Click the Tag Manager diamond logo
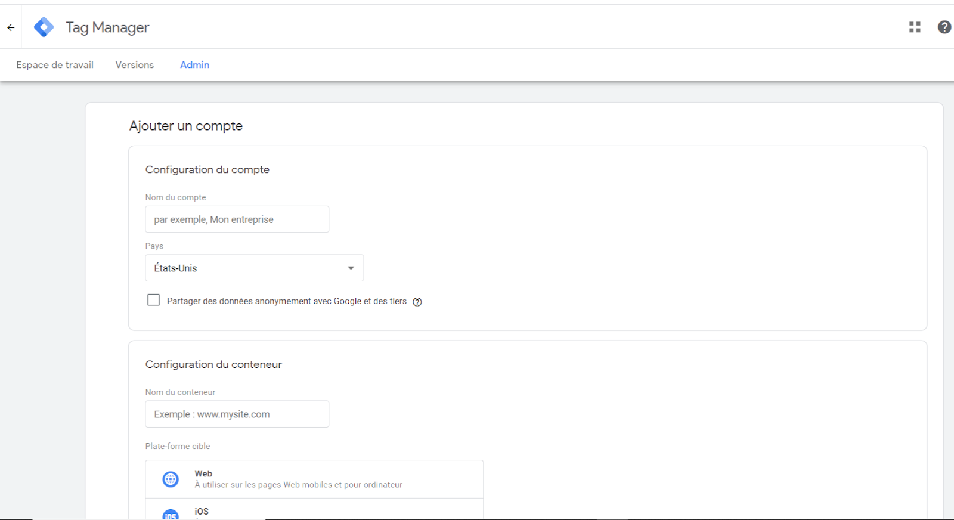954x520 pixels. pos(44,27)
